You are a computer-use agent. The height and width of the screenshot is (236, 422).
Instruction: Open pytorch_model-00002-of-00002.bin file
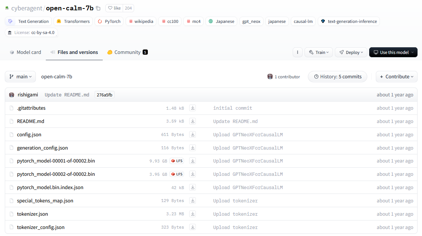(x=56, y=174)
